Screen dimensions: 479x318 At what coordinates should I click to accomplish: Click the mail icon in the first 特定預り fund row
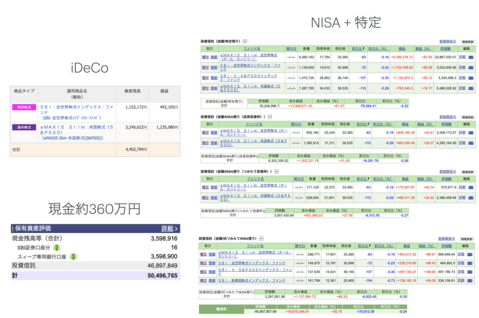[x=471, y=57]
